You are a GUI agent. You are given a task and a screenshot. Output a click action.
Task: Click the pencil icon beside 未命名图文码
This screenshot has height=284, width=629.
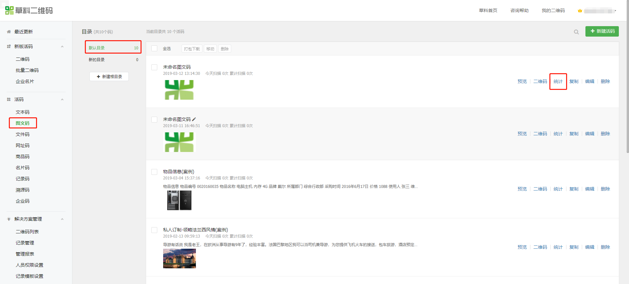point(194,119)
